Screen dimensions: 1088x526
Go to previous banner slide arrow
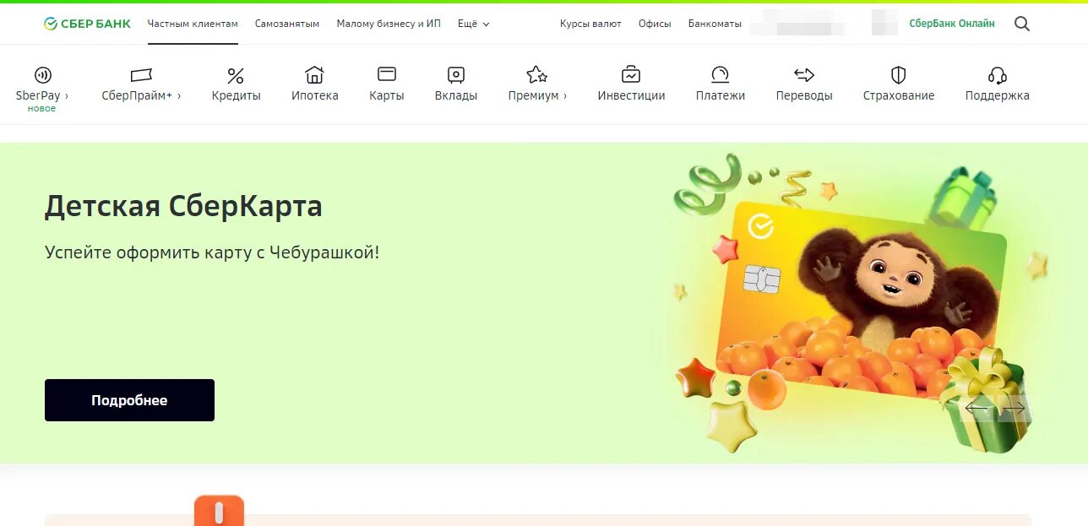pyautogui.click(x=976, y=409)
